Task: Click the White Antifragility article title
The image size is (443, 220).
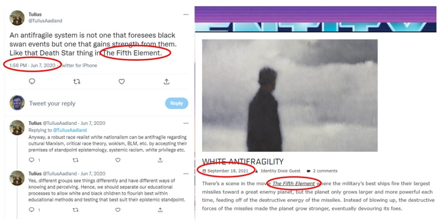Action: (x=243, y=162)
